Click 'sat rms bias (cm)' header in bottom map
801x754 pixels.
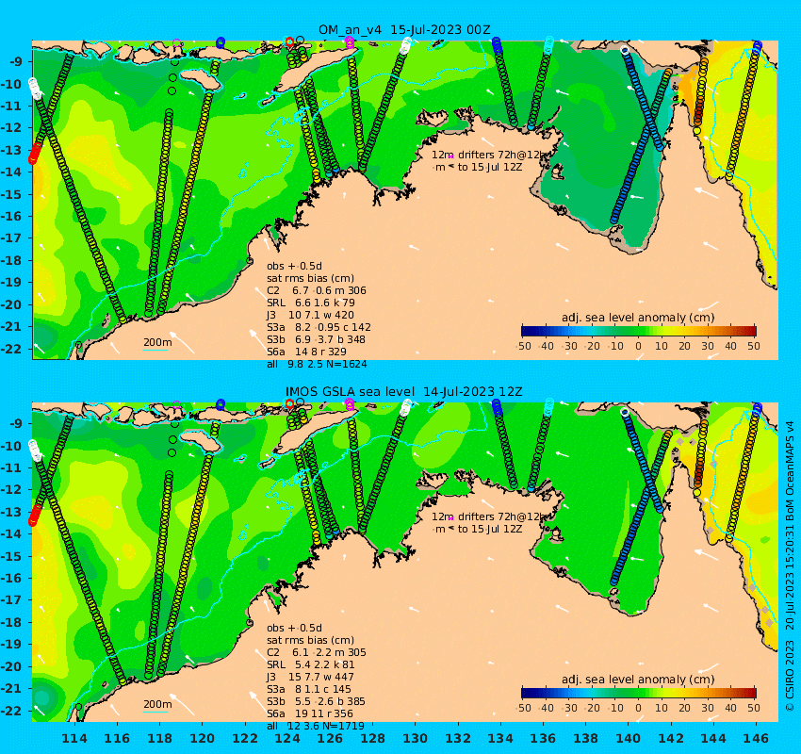click(310, 640)
